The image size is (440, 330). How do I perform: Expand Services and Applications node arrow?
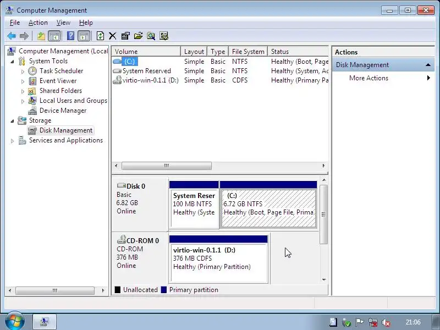tap(12, 141)
